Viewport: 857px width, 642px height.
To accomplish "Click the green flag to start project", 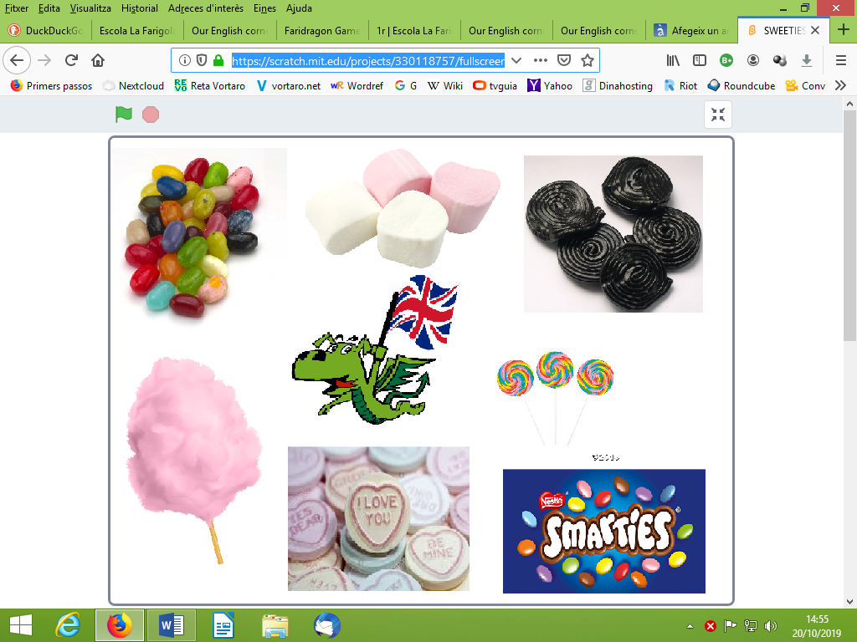I will tap(124, 115).
